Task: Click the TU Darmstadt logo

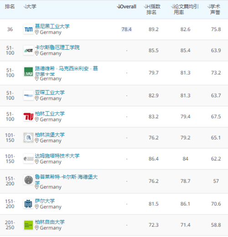Action: click(28, 159)
